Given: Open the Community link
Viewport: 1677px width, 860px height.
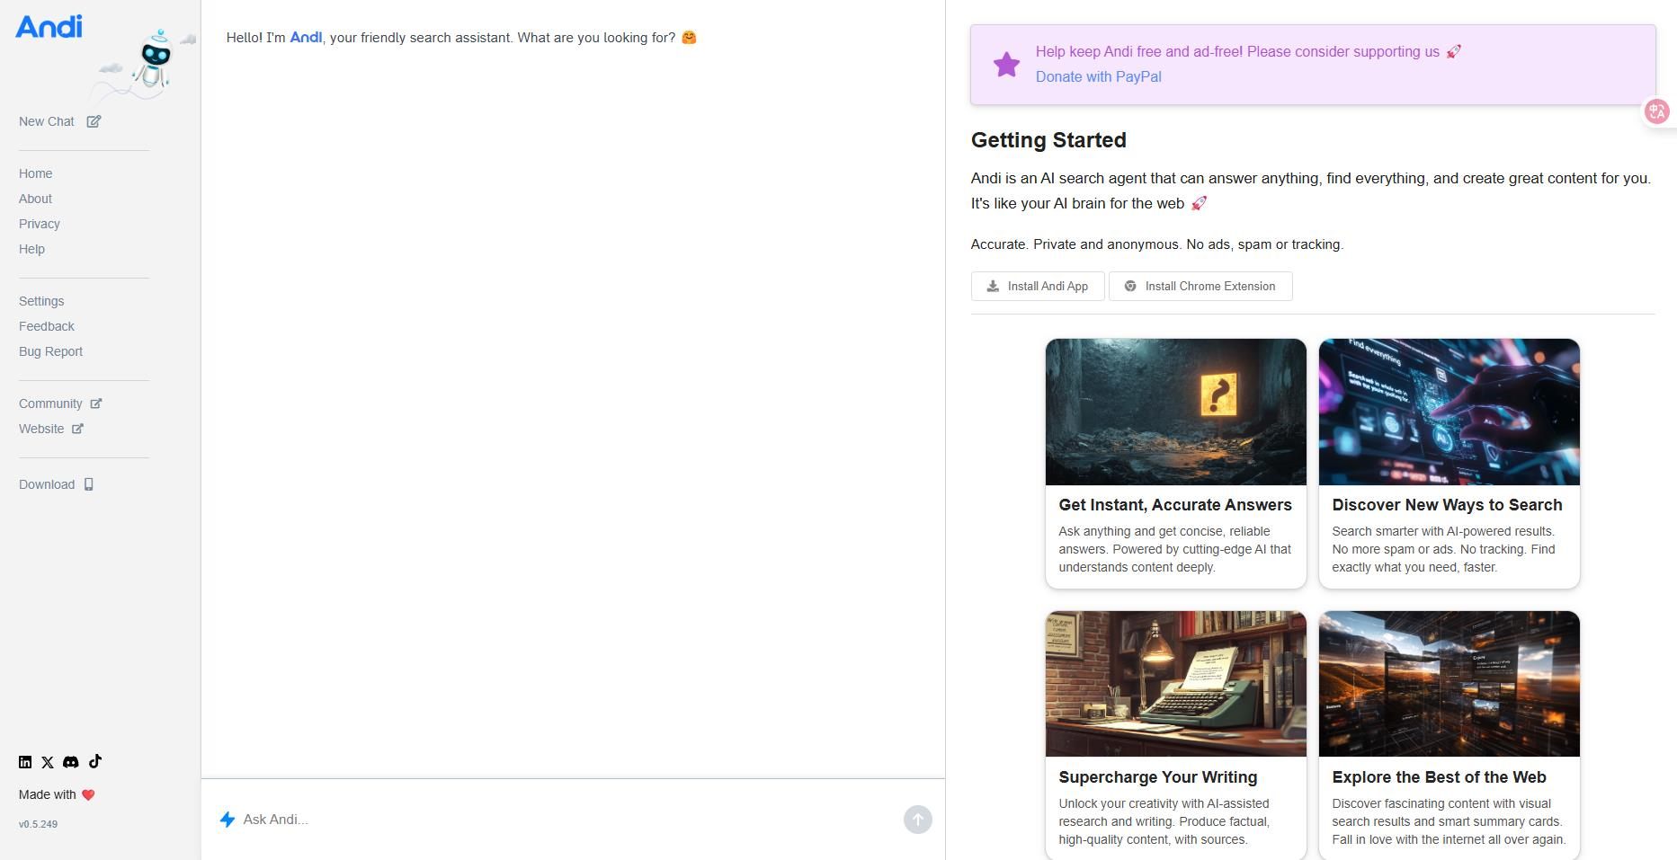Looking at the screenshot, I should pyautogui.click(x=50, y=403).
